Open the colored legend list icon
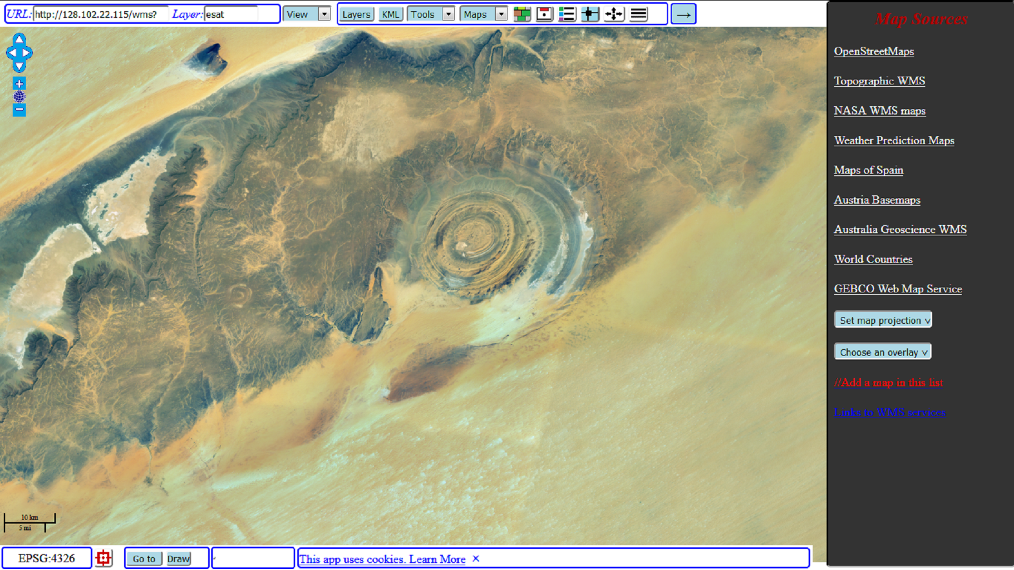 coord(567,14)
